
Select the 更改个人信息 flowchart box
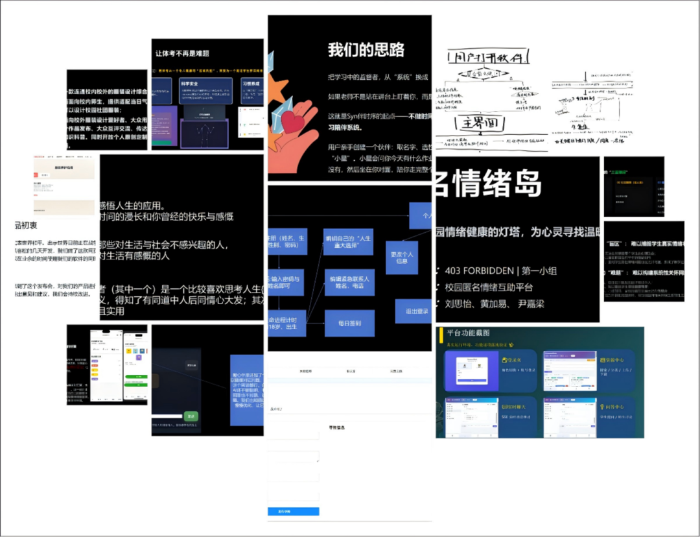(x=402, y=257)
